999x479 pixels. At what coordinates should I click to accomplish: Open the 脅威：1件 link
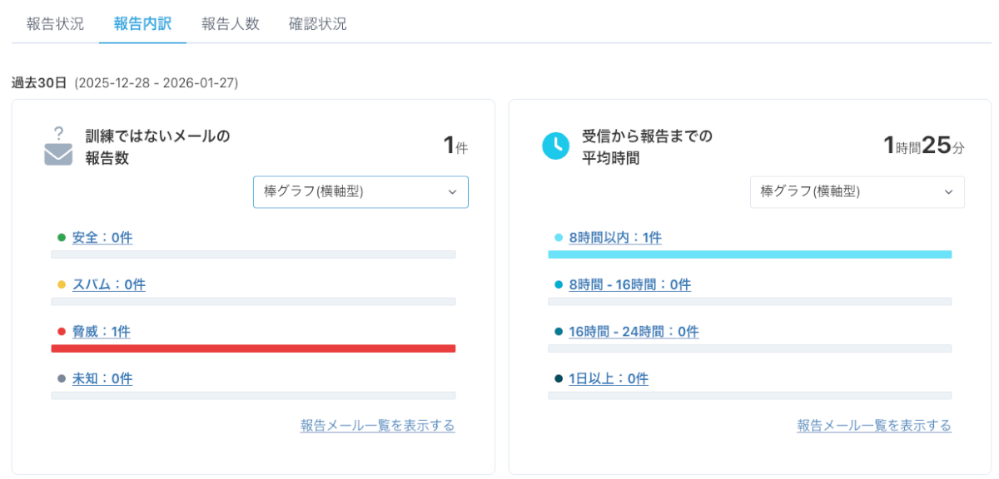coord(102,332)
